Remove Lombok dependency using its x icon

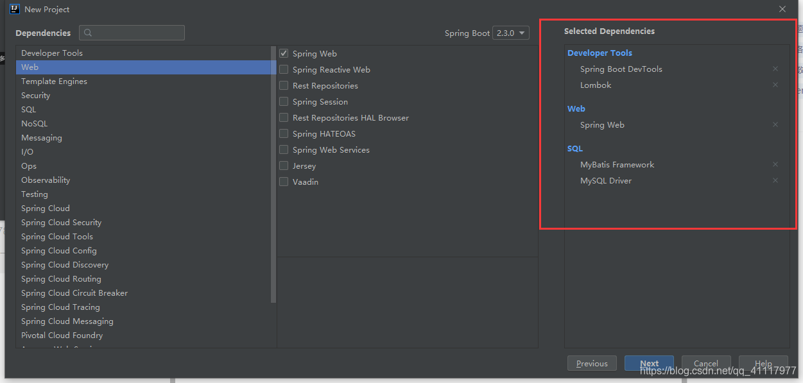[x=775, y=85]
